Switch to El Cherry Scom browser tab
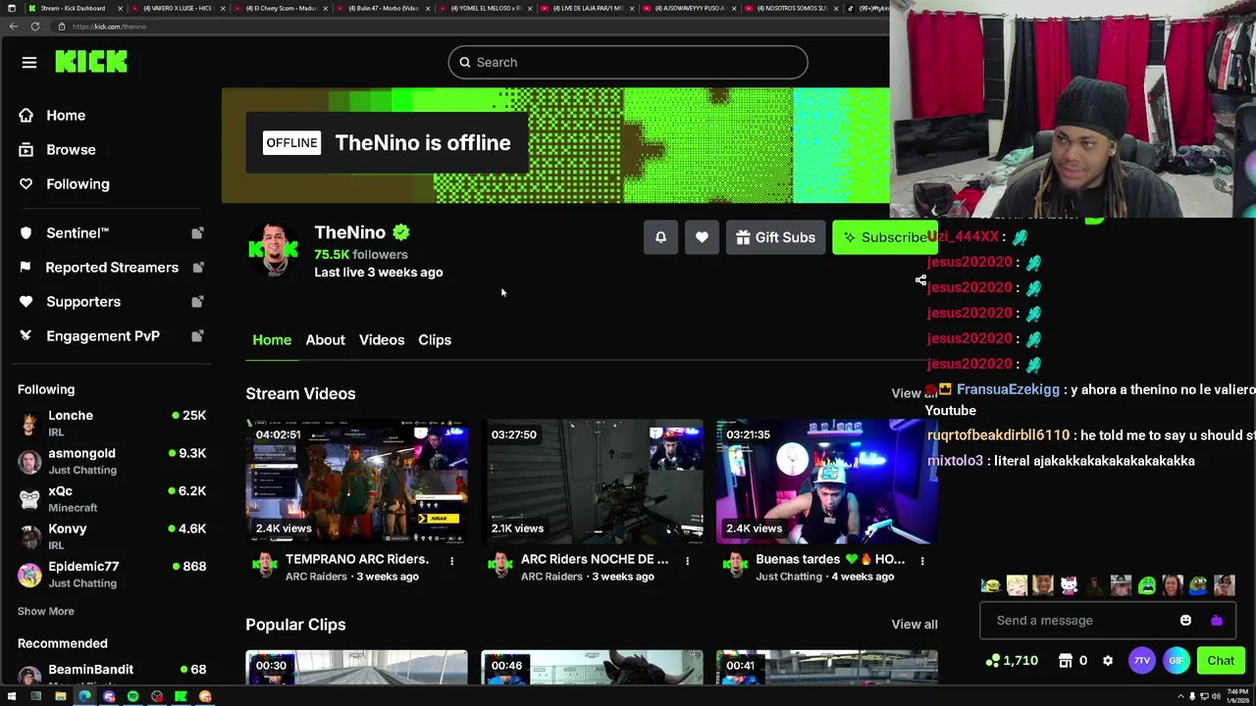 coord(285,8)
